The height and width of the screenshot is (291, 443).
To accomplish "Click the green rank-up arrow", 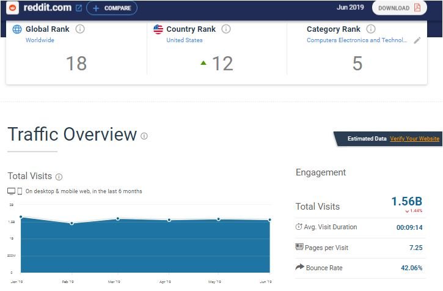I will pyautogui.click(x=203, y=63).
